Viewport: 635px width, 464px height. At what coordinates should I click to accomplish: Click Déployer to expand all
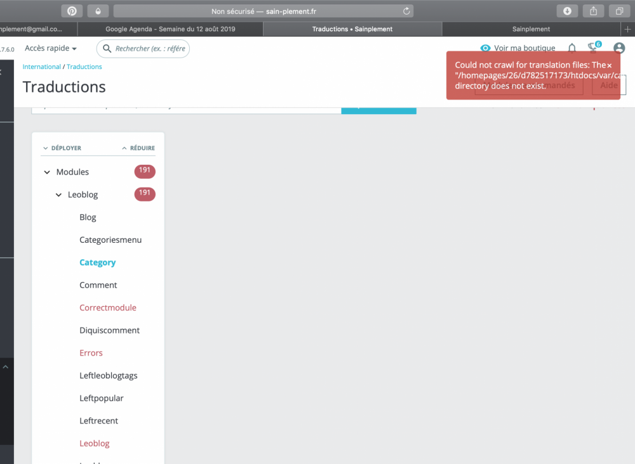pyautogui.click(x=62, y=148)
